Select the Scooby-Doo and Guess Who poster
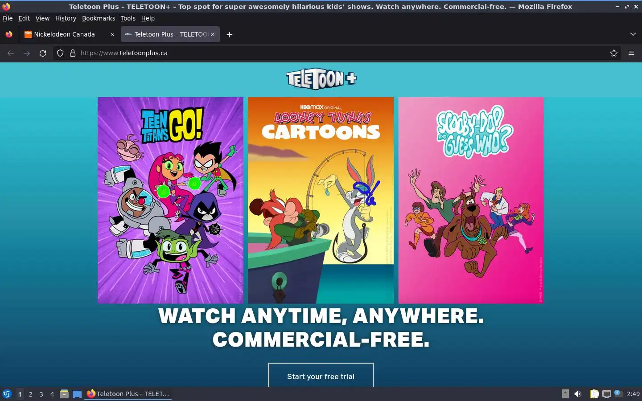Image resolution: width=642 pixels, height=401 pixels. 471,200
